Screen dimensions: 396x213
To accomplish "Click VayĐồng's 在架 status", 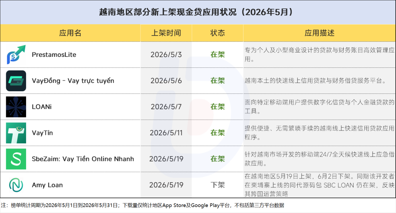I will (217, 81).
